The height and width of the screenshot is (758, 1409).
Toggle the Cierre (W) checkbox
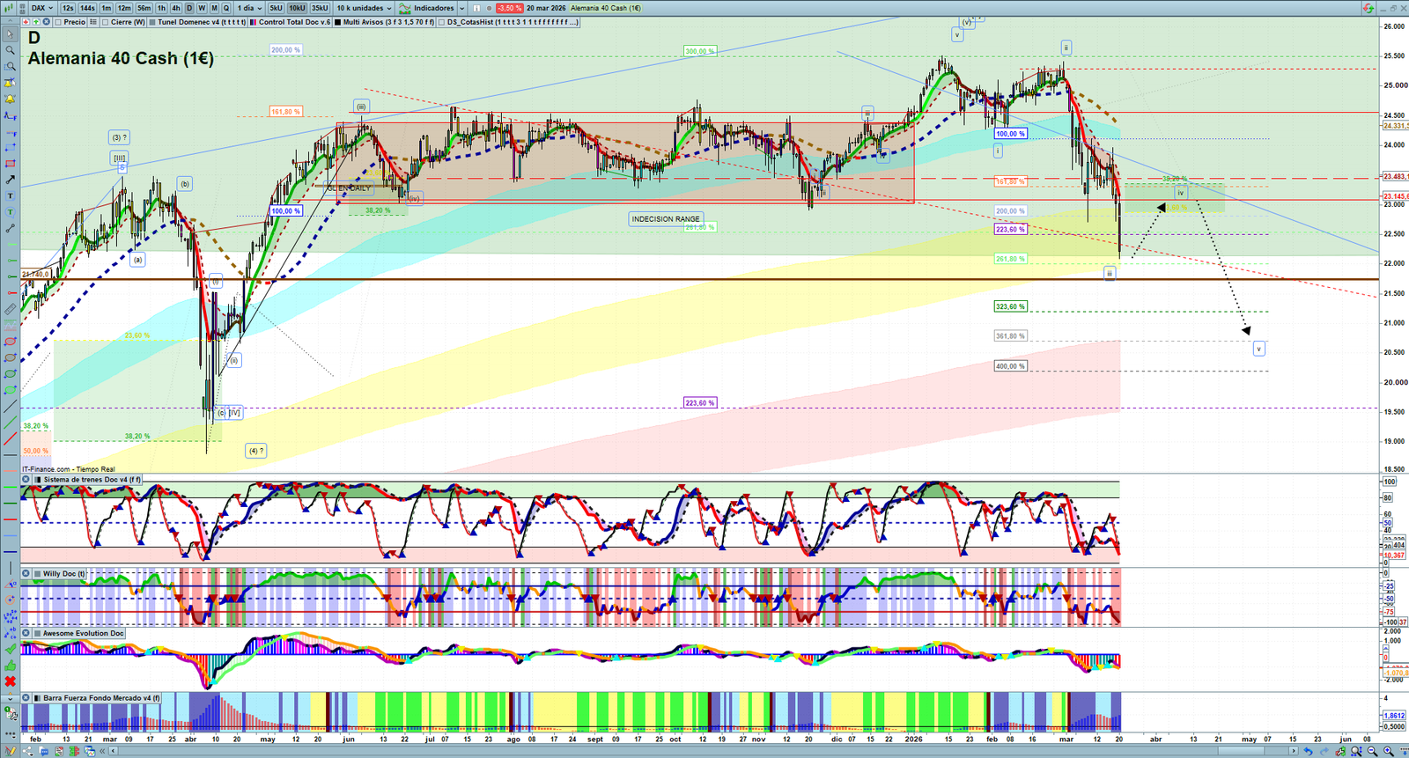(x=106, y=22)
